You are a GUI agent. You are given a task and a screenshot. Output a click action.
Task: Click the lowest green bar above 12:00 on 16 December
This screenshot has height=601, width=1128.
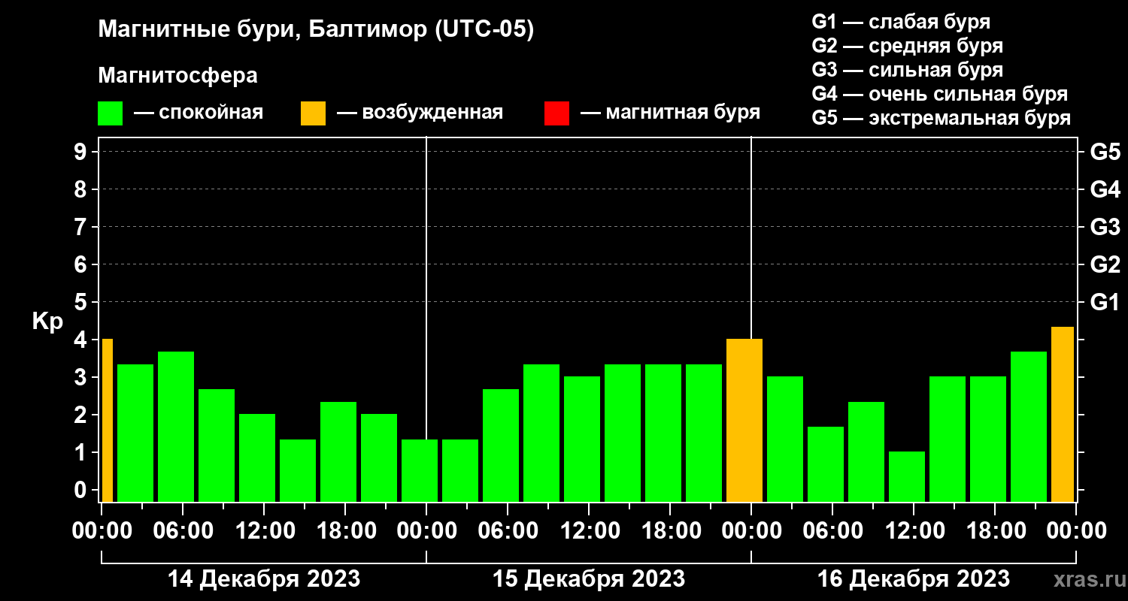tap(907, 476)
